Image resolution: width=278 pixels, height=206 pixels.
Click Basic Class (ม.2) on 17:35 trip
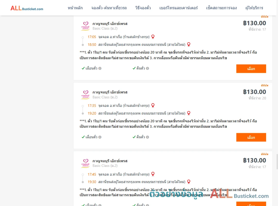(105, 97)
